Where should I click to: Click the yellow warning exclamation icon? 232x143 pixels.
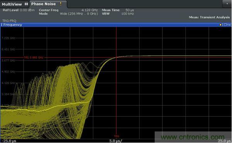point(61,4)
